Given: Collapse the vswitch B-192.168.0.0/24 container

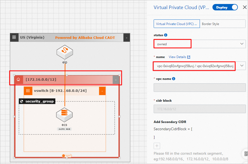Looking at the screenshot, I should [102, 91].
